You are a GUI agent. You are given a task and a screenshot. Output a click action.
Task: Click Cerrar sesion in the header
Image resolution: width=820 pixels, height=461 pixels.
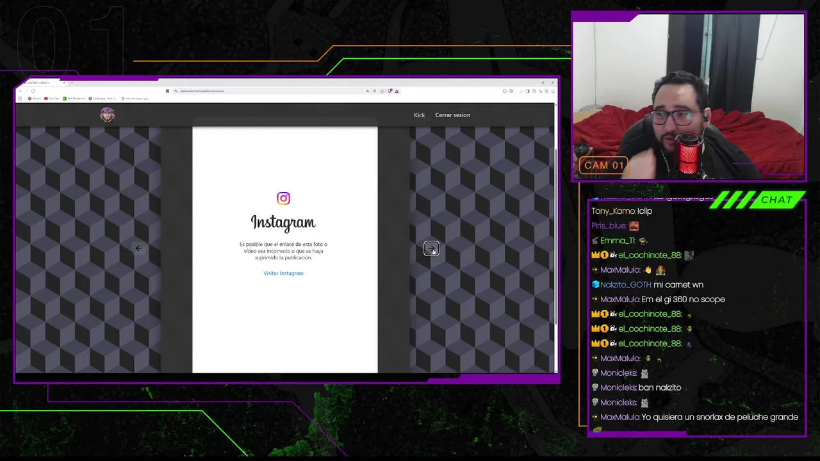coord(452,115)
